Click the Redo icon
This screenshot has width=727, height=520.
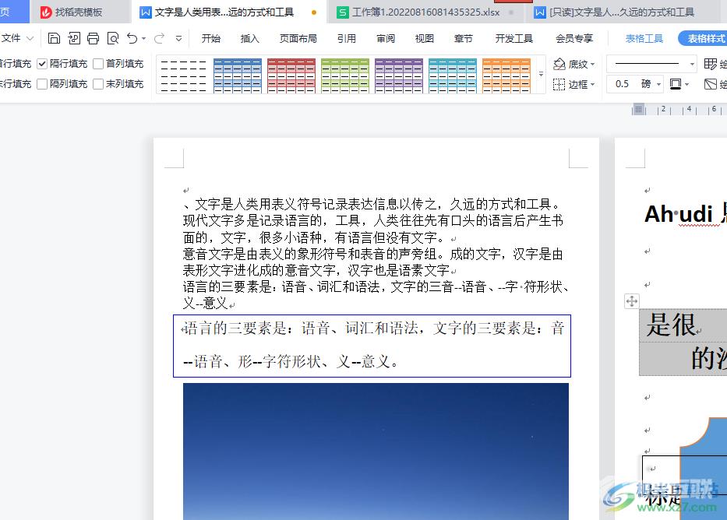click(x=159, y=37)
